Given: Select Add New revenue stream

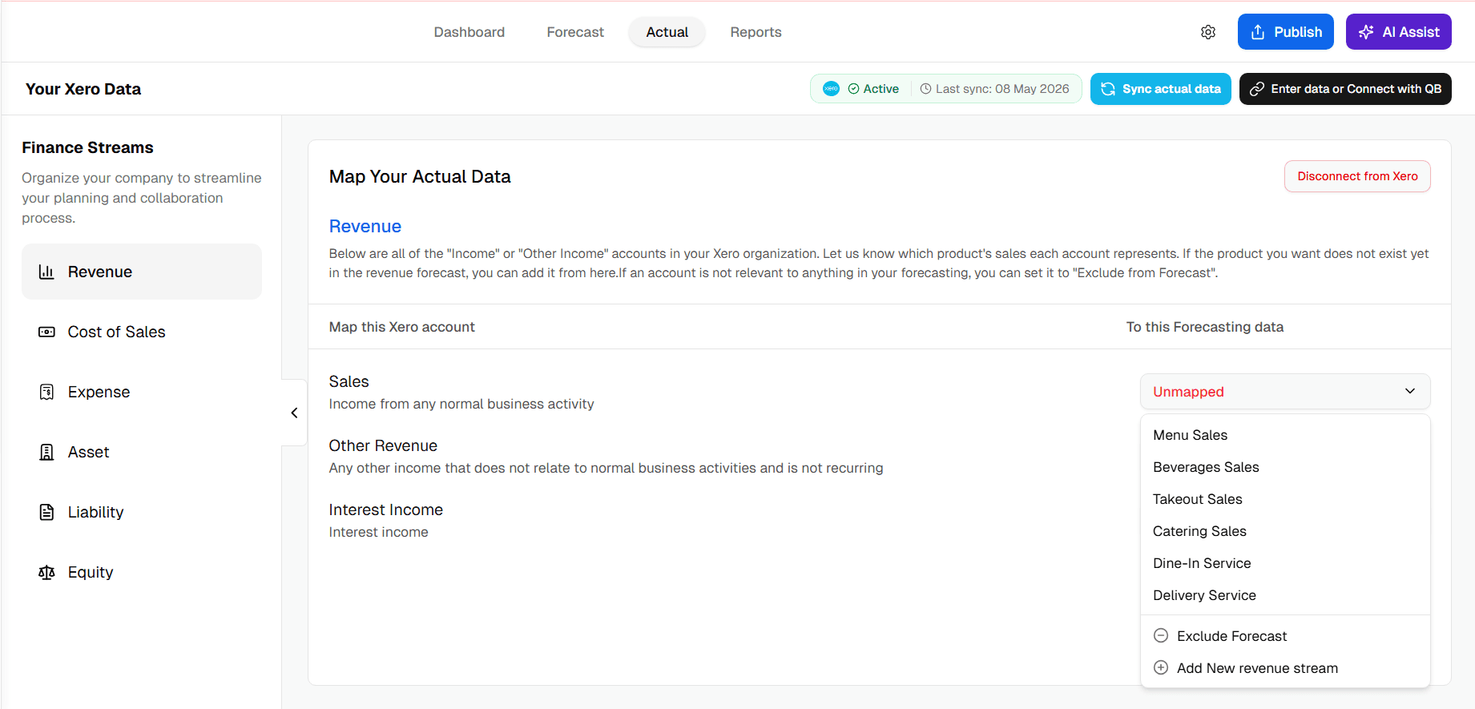Looking at the screenshot, I should coord(1285,668).
